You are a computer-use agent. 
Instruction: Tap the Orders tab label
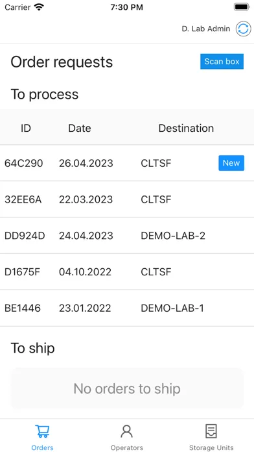click(x=42, y=447)
